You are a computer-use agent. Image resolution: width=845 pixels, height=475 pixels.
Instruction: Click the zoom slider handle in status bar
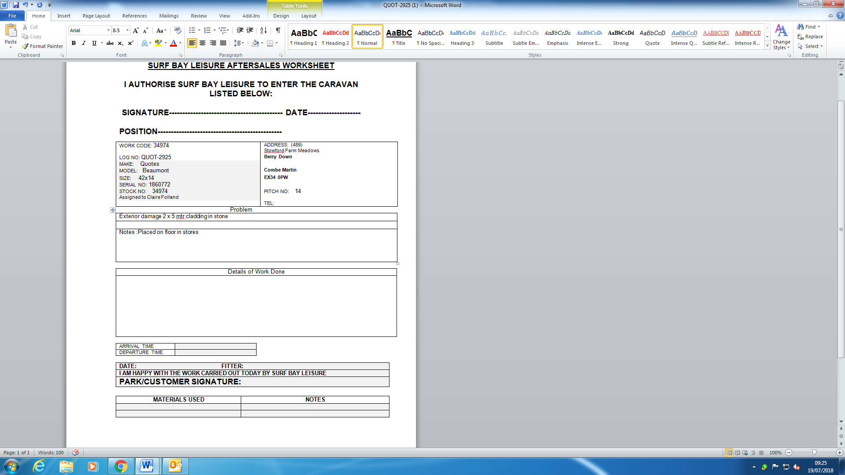pos(814,453)
